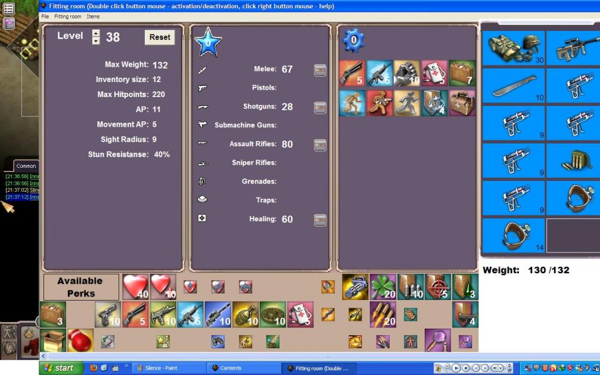The height and width of the screenshot is (375, 600).
Task: Increase level with the up arrow
Action: tap(96, 33)
